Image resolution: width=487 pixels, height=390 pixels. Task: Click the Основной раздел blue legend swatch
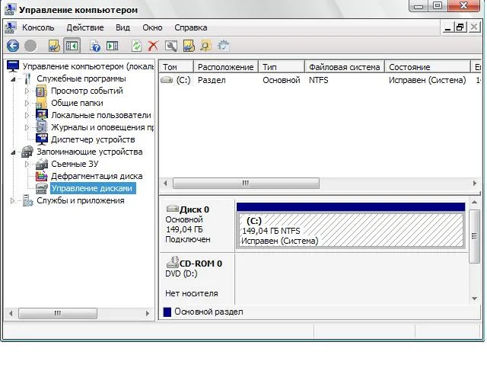tap(167, 312)
